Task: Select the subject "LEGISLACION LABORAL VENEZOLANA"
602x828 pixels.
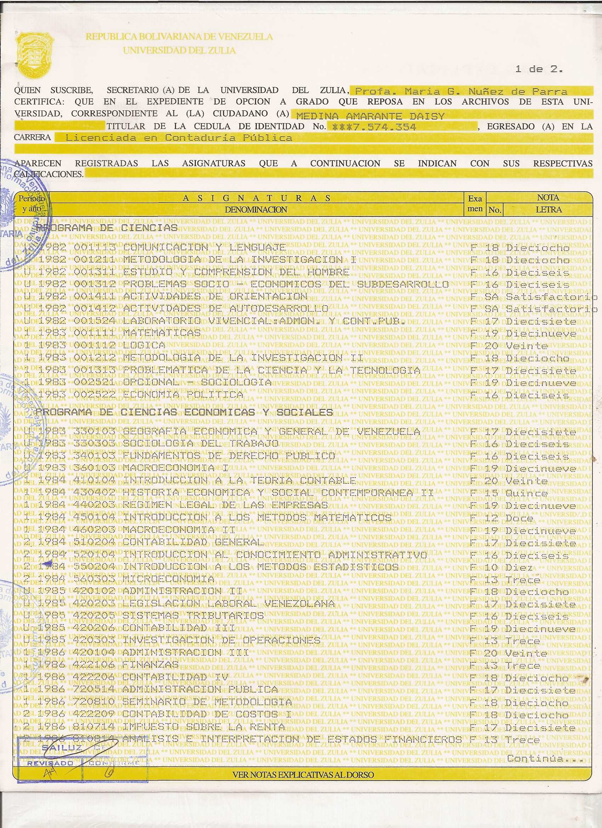Action: [229, 604]
